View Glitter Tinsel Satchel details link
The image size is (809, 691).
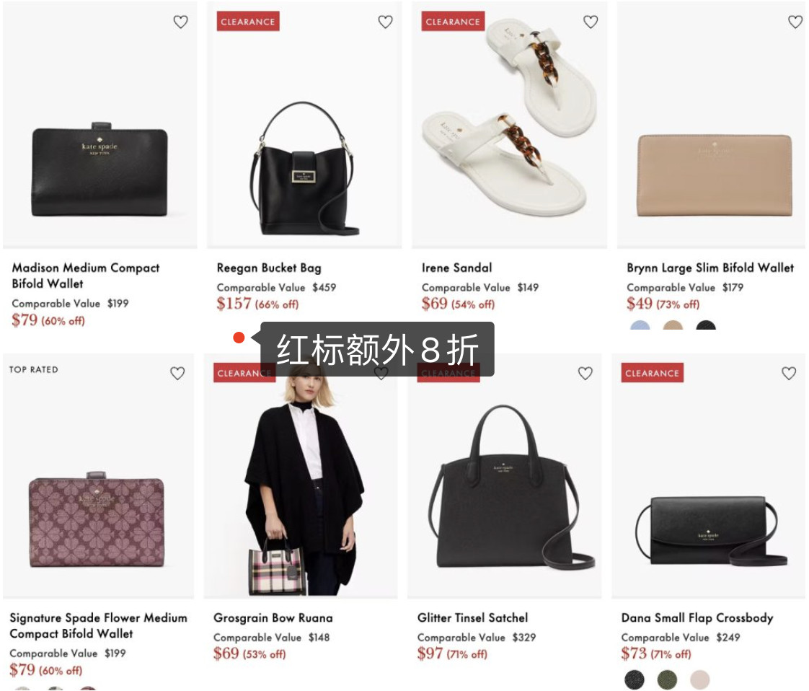472,617
